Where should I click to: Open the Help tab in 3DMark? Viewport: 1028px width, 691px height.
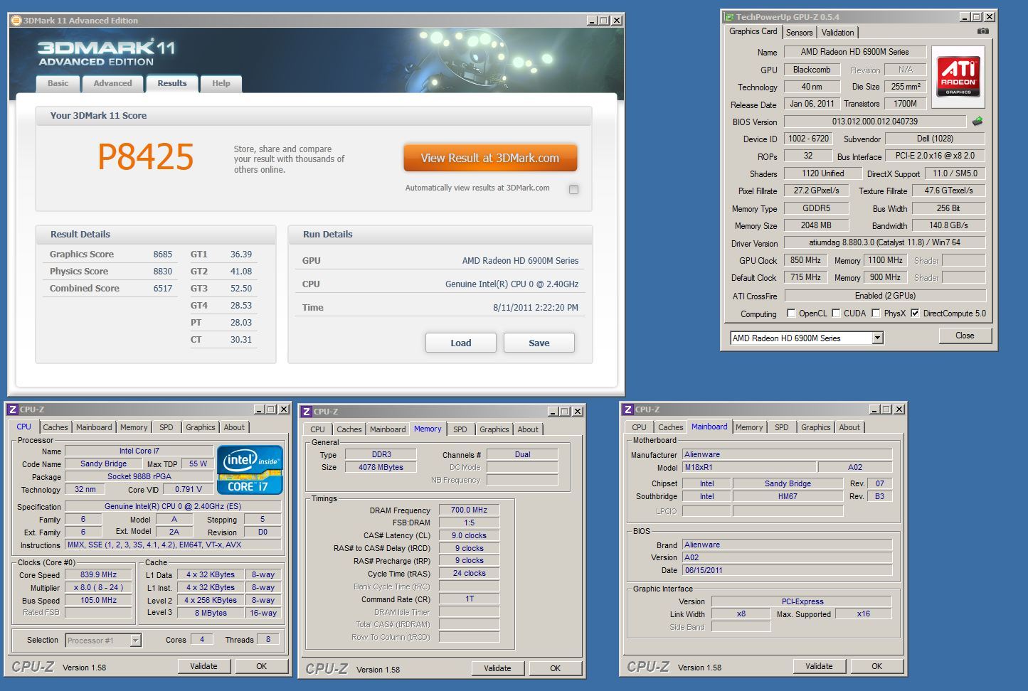click(x=221, y=84)
